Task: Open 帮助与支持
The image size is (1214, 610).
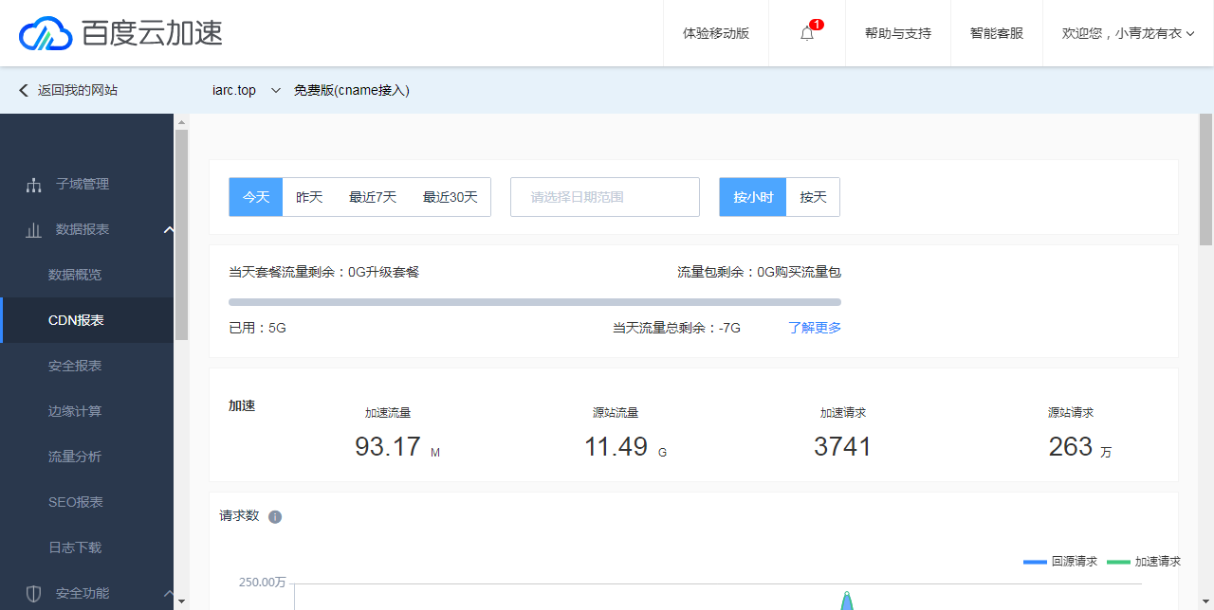Action: point(898,33)
